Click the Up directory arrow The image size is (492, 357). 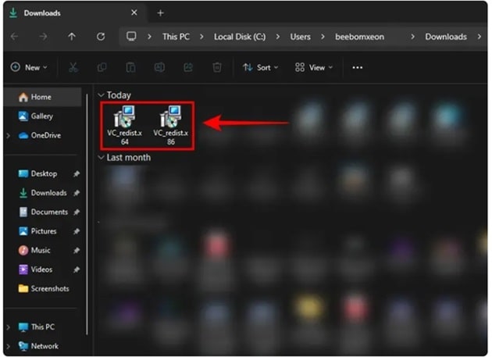(72, 37)
